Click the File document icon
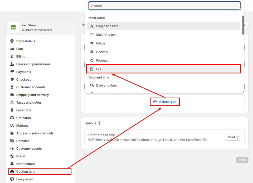This screenshot has height=183, width=253. [x=92, y=69]
